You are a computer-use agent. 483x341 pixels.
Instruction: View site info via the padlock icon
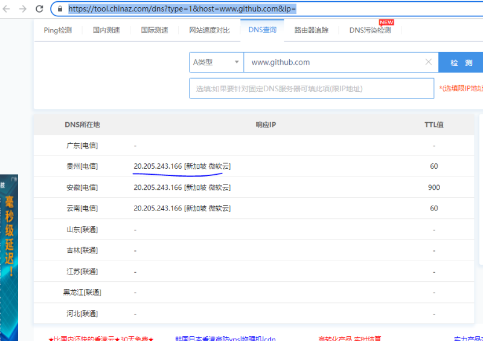click(60, 8)
